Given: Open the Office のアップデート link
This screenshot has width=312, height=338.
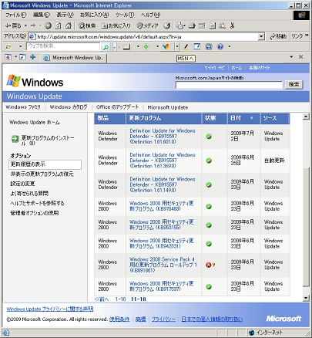Looking at the screenshot, I should [x=117, y=107].
